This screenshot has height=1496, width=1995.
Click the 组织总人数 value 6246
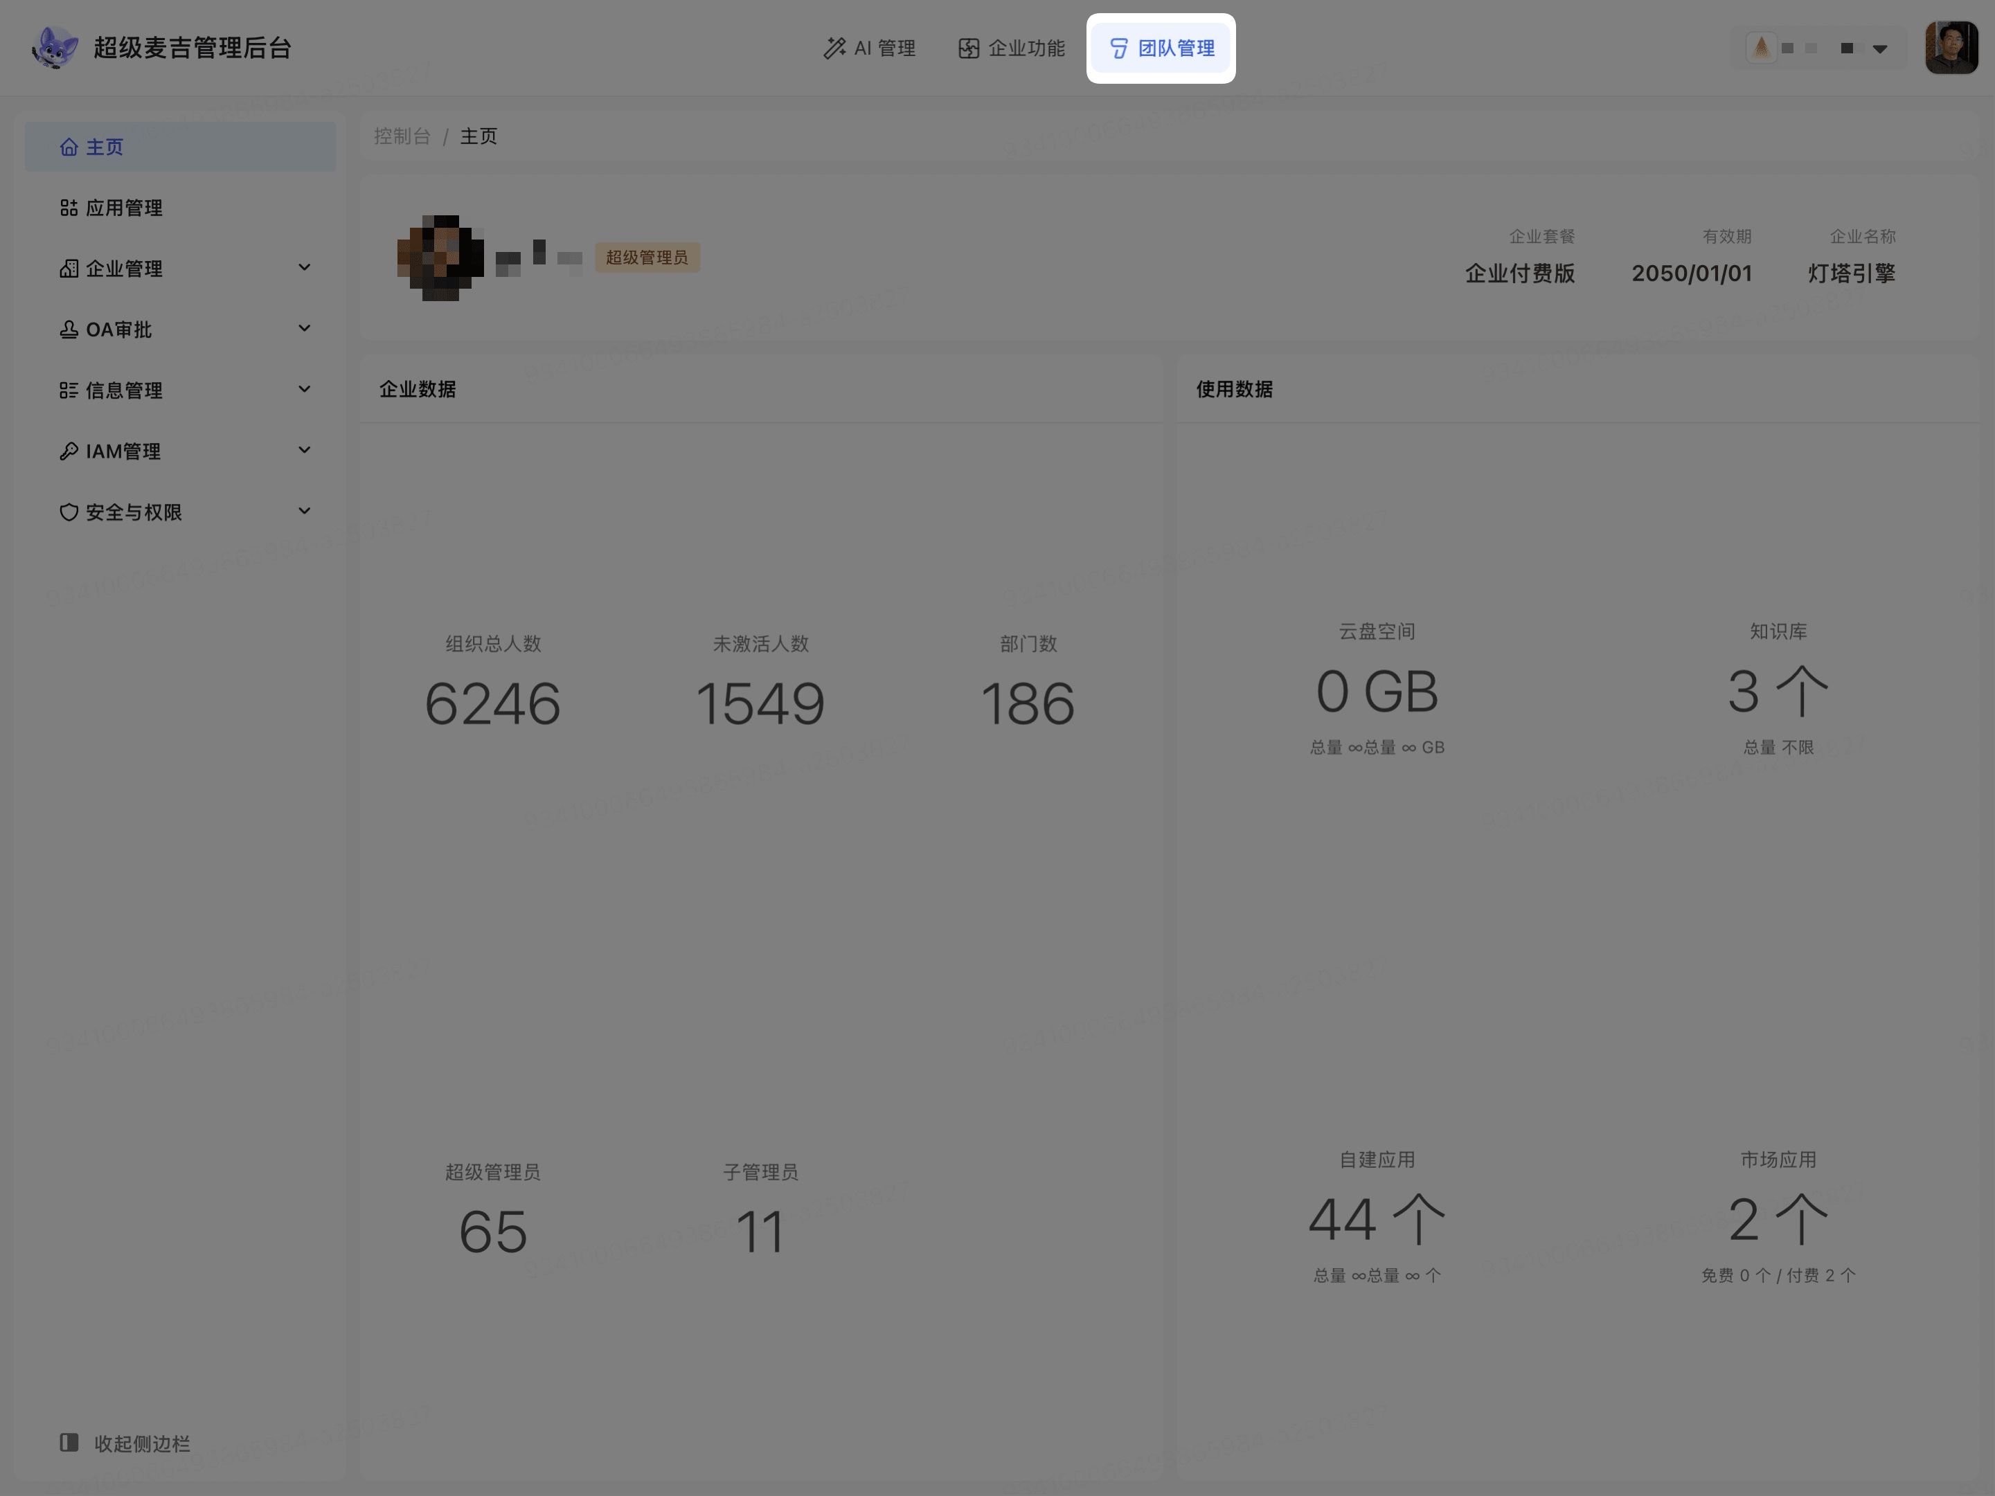[492, 703]
